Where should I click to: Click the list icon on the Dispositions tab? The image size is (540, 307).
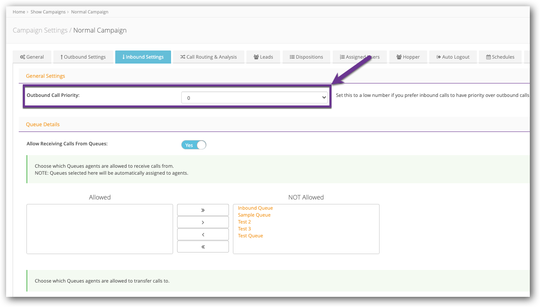pos(292,57)
